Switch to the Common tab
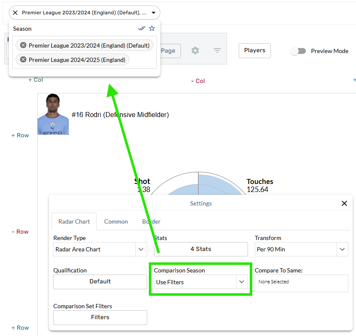The width and height of the screenshot is (356, 336). tap(116, 221)
